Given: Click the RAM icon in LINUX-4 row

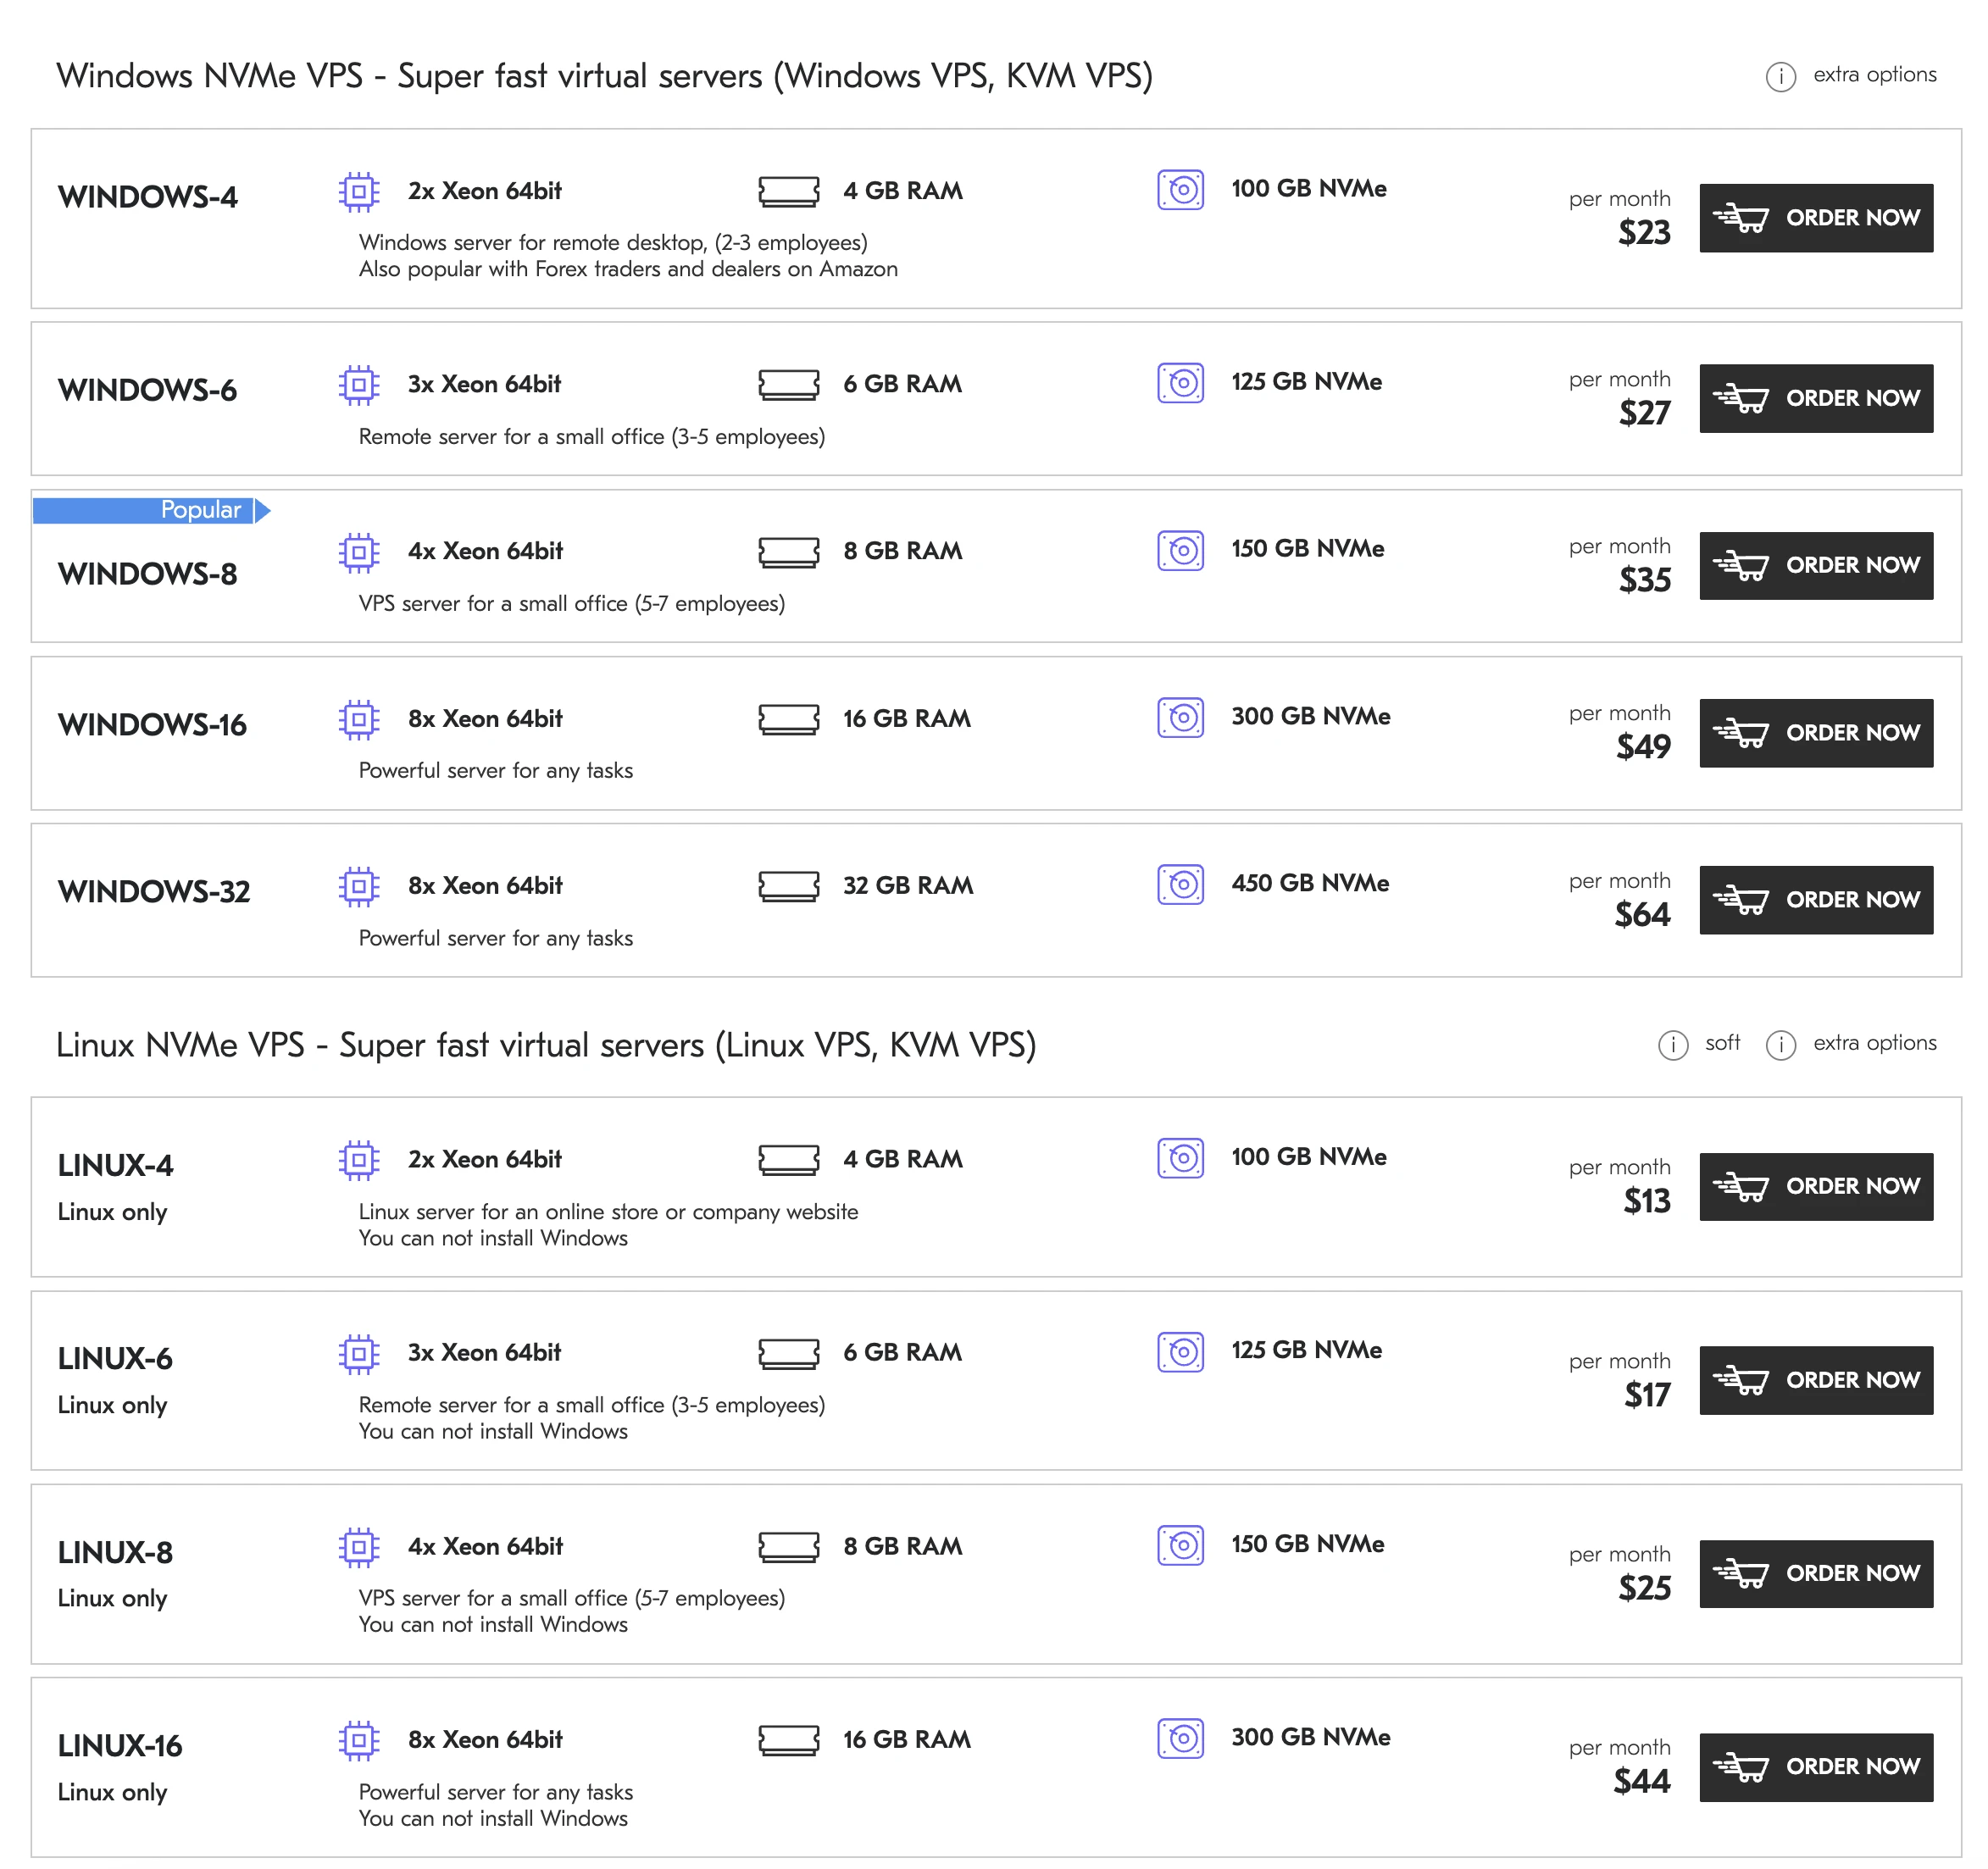Looking at the screenshot, I should click(788, 1160).
